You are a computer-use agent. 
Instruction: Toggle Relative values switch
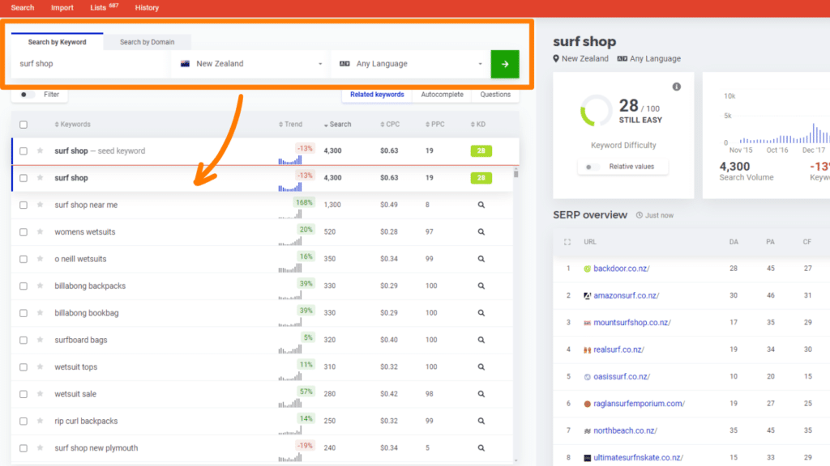pos(592,167)
